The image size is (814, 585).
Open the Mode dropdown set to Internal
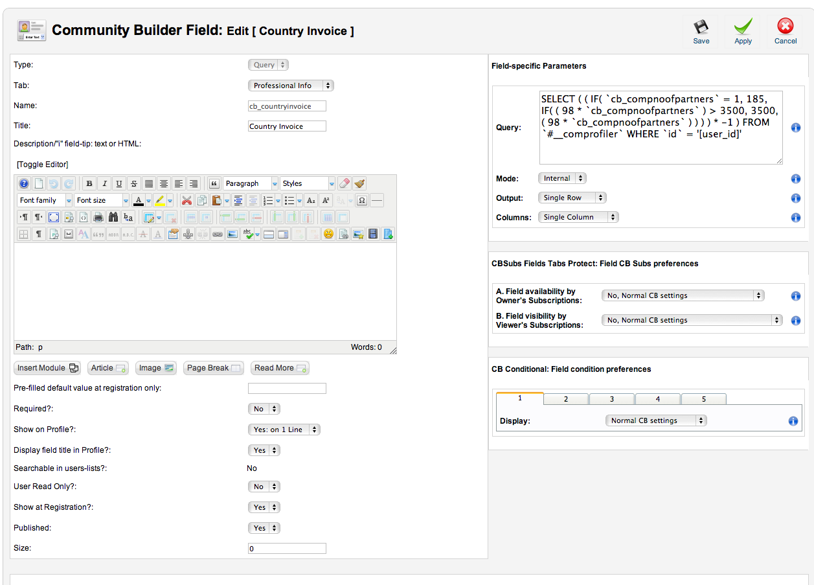[562, 178]
